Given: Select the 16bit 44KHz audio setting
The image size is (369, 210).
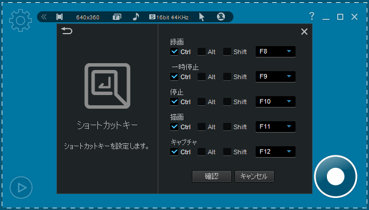Looking at the screenshot, I should pos(169,18).
